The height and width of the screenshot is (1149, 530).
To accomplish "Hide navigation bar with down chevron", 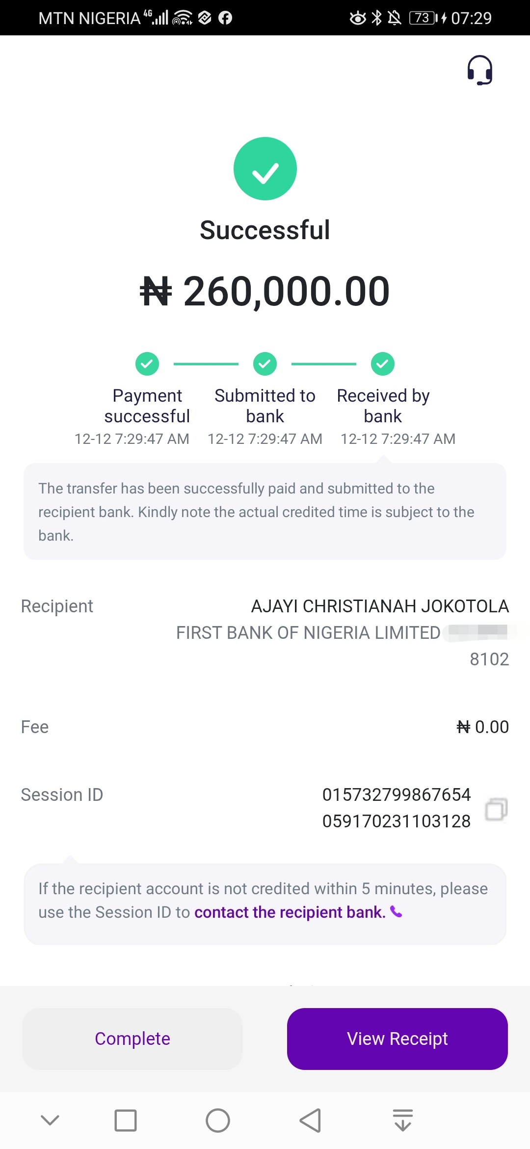I will 50,1120.
